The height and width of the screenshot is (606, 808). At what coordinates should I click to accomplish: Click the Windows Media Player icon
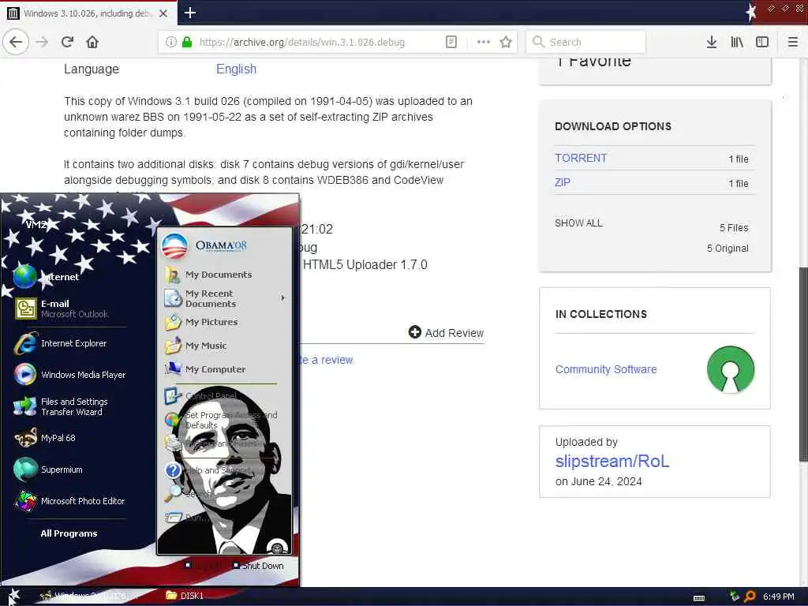pyautogui.click(x=24, y=375)
